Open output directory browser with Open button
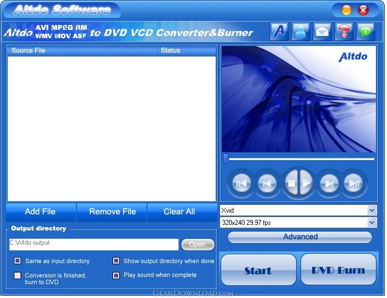Image resolution: width=387 pixels, height=298 pixels. [198, 244]
